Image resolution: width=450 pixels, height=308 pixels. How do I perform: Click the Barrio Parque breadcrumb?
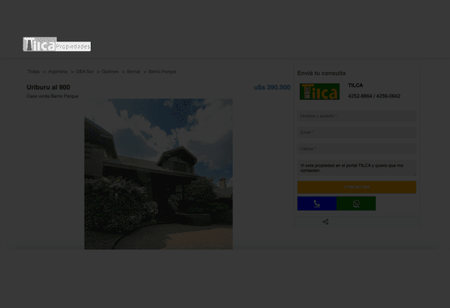click(162, 71)
